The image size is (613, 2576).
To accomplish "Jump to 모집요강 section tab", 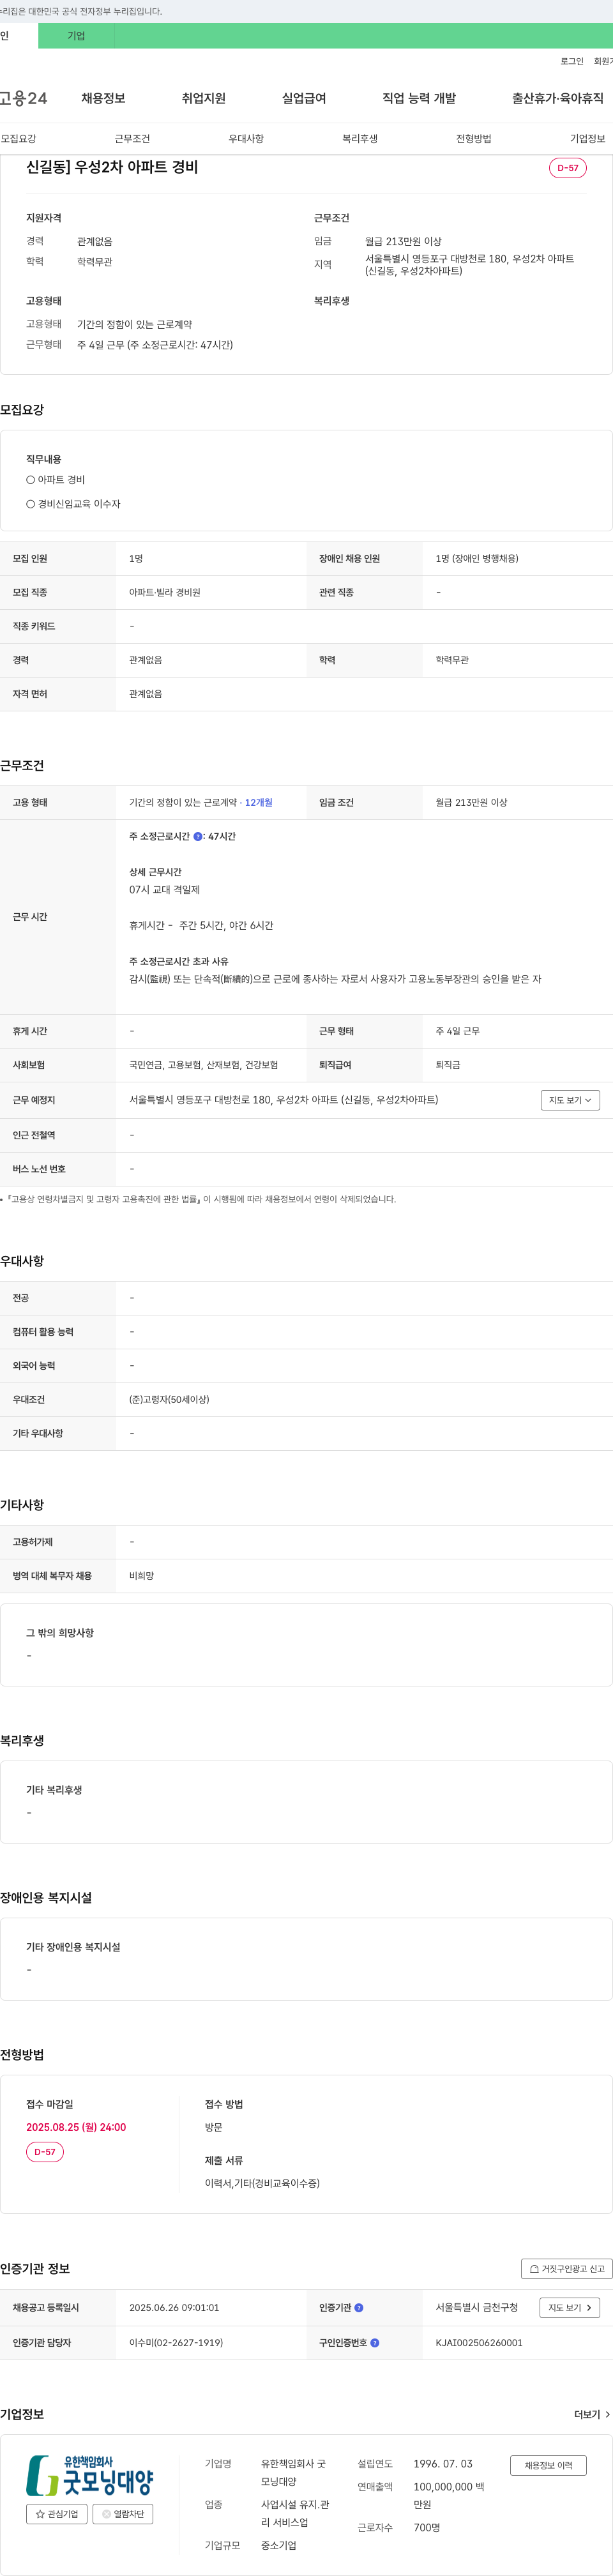I will tap(18, 139).
